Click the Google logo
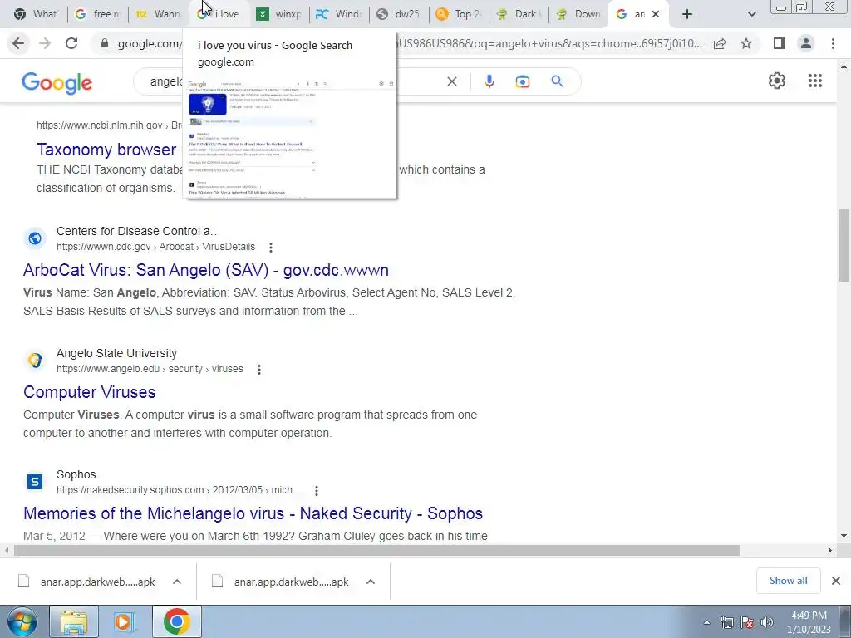This screenshot has height=638, width=851. coord(57,82)
